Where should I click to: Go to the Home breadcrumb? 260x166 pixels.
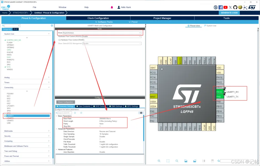click(5, 13)
